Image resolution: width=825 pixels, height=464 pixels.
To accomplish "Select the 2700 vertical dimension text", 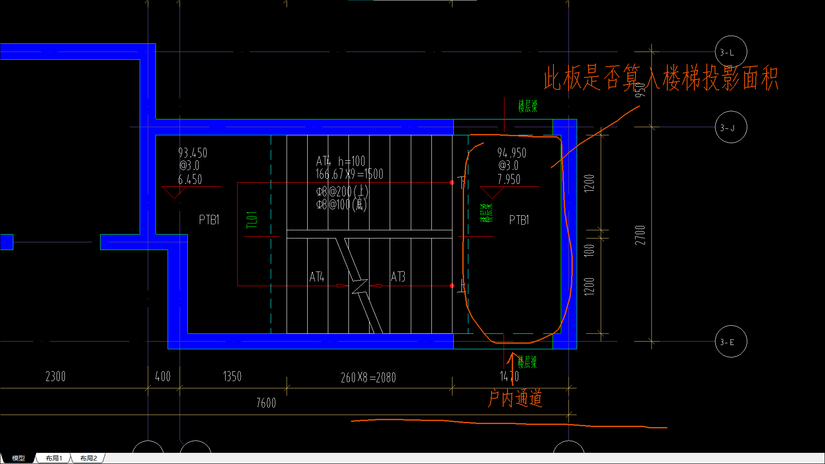I will [640, 235].
